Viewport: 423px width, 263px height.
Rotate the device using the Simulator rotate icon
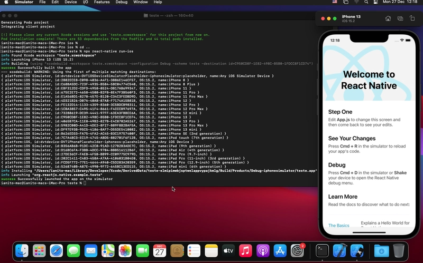pyautogui.click(x=412, y=18)
